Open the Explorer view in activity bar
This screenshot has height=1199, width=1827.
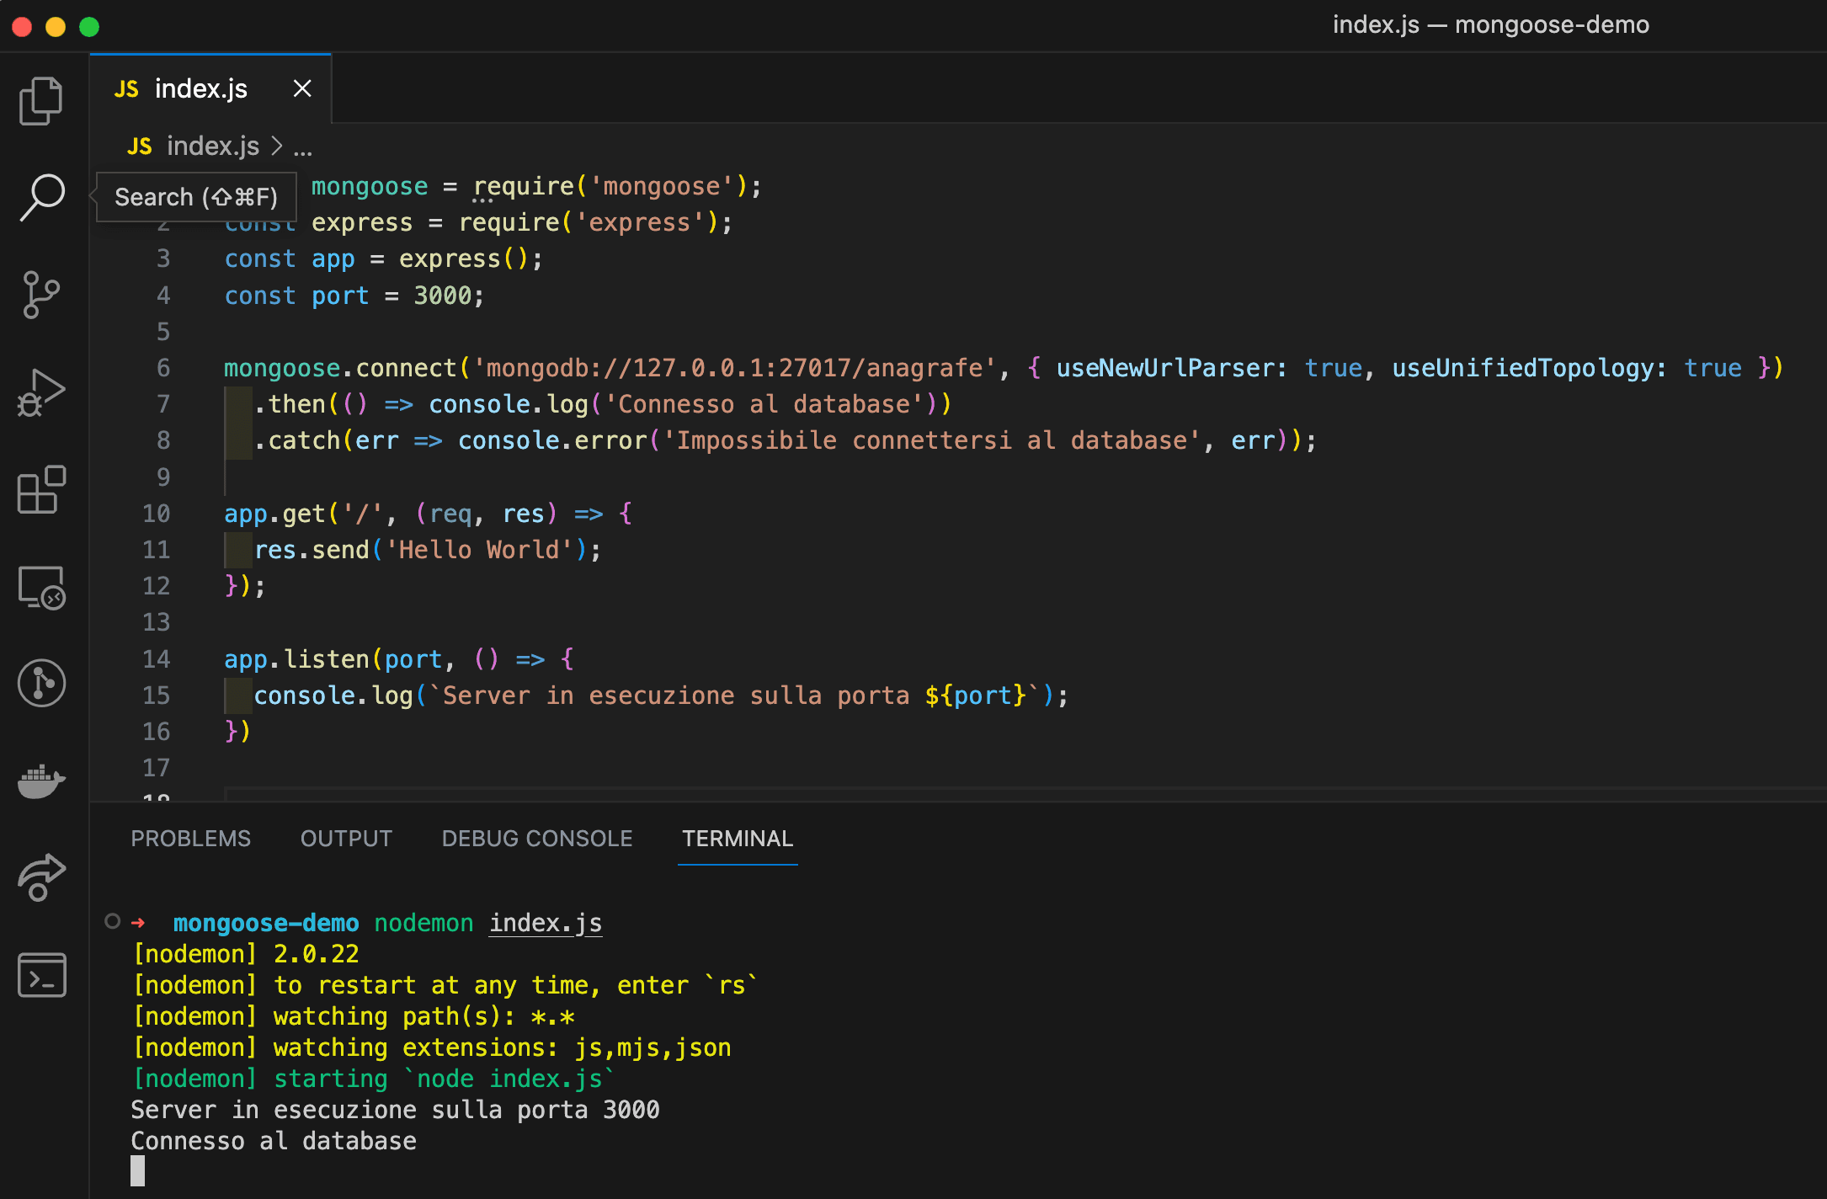(41, 101)
